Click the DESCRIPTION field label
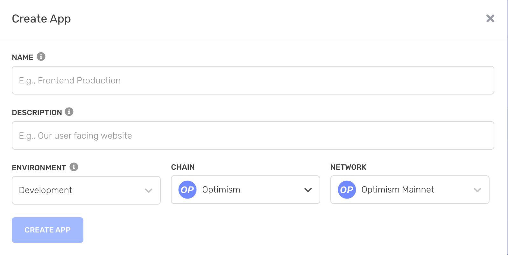The image size is (508, 255). (x=37, y=113)
